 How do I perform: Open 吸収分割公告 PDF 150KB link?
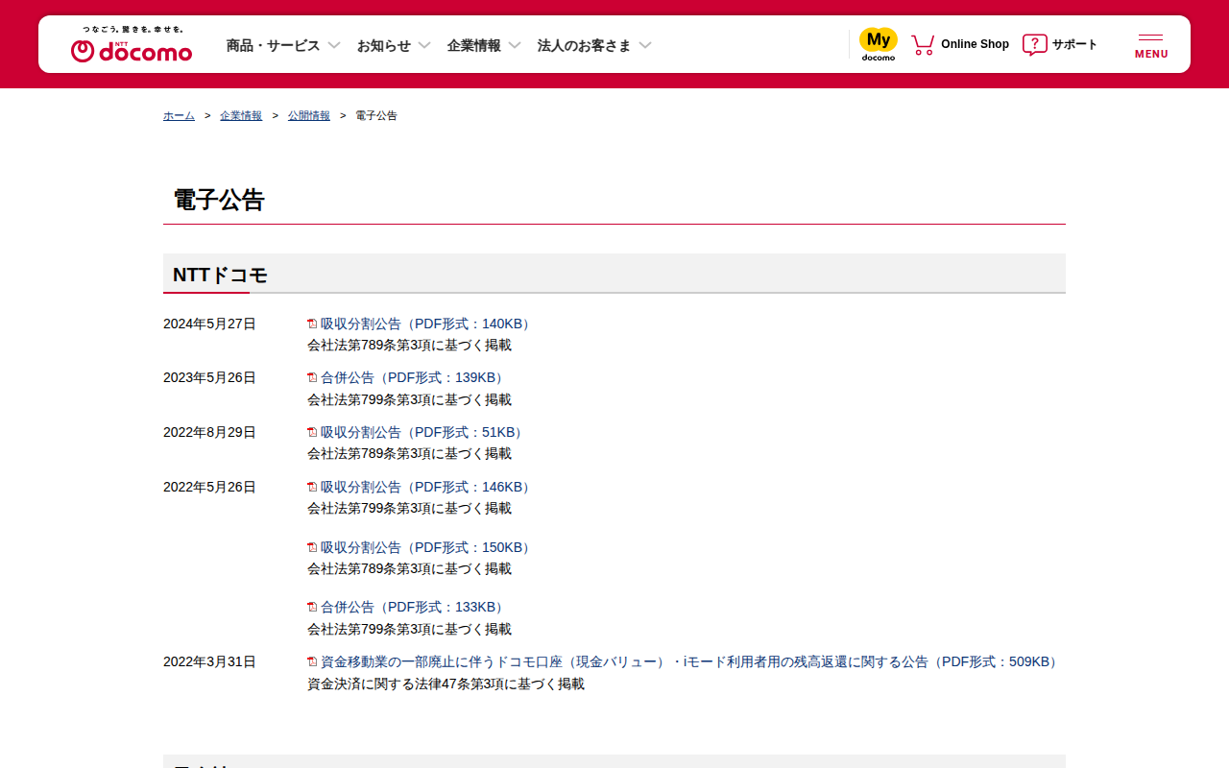click(427, 547)
